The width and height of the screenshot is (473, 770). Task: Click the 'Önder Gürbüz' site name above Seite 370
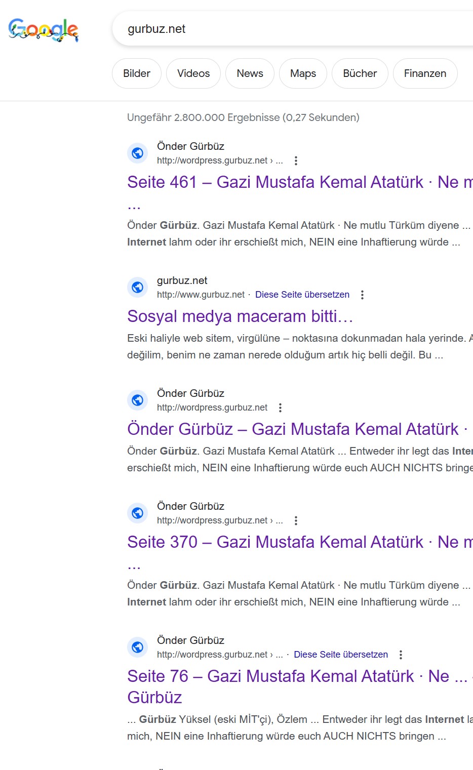pos(190,506)
